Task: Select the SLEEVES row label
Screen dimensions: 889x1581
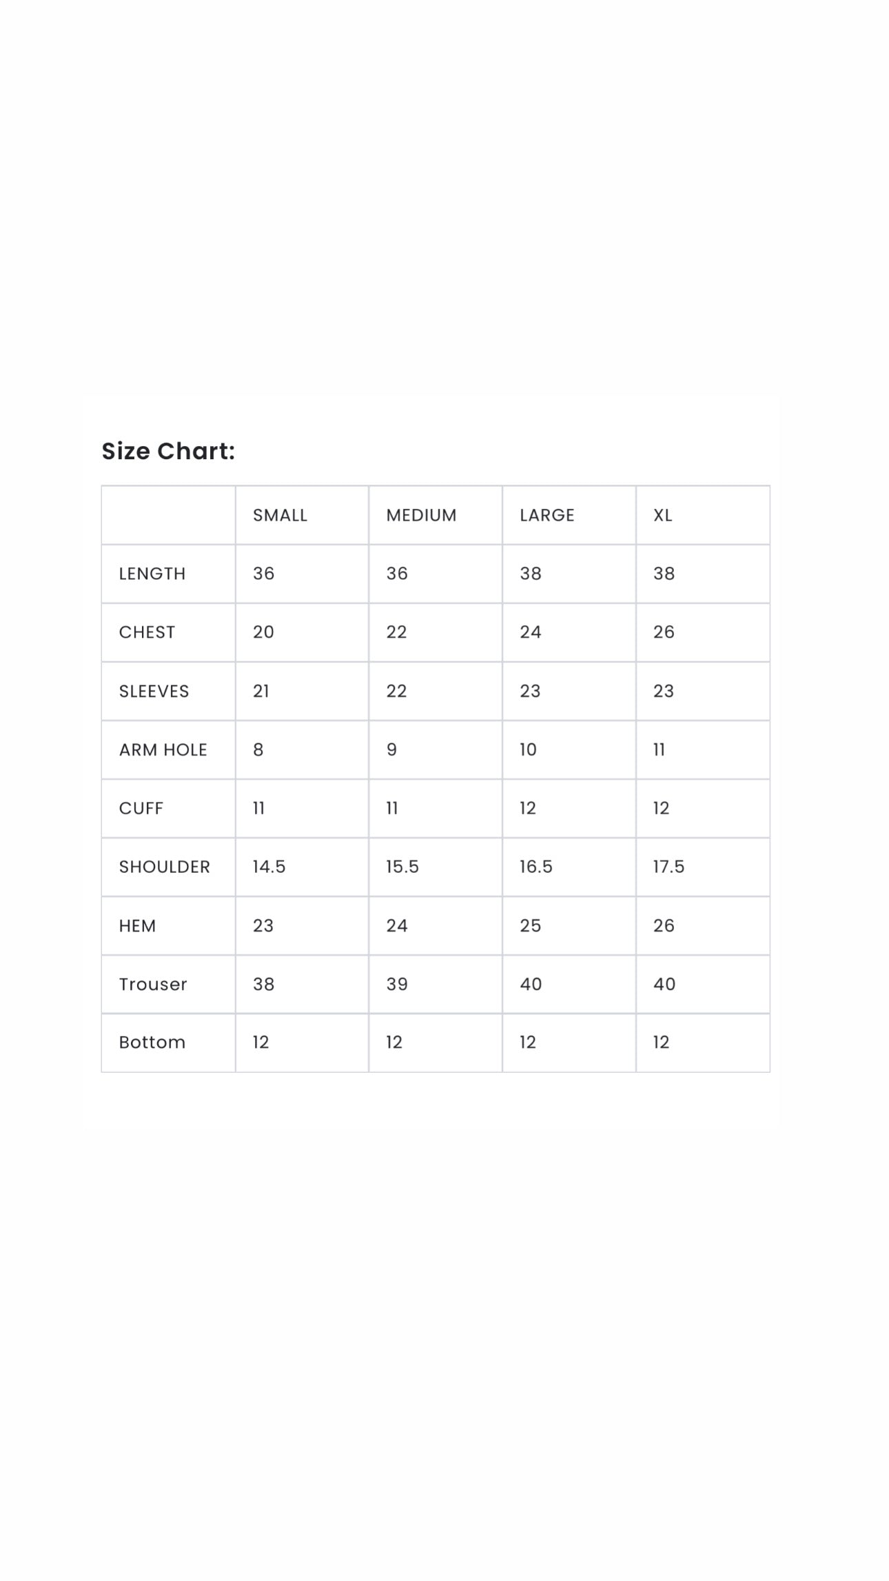Action: (x=154, y=691)
